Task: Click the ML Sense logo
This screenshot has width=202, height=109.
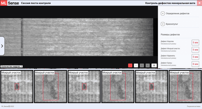Action: pos(10,3)
